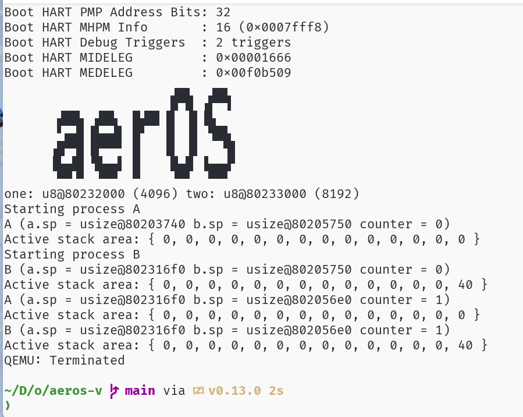Click the v0.13.0 version text
This screenshot has width=523, height=417.
[234, 391]
